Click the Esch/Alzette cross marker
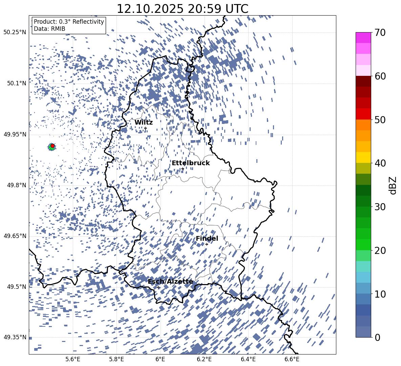Image resolution: width=401 pixels, height=366 pixels. click(158, 287)
